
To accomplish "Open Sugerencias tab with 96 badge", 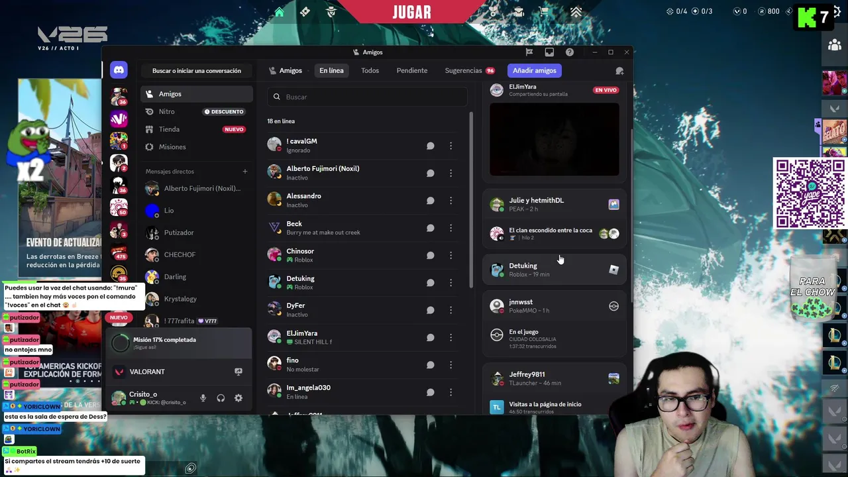I will (x=469, y=70).
